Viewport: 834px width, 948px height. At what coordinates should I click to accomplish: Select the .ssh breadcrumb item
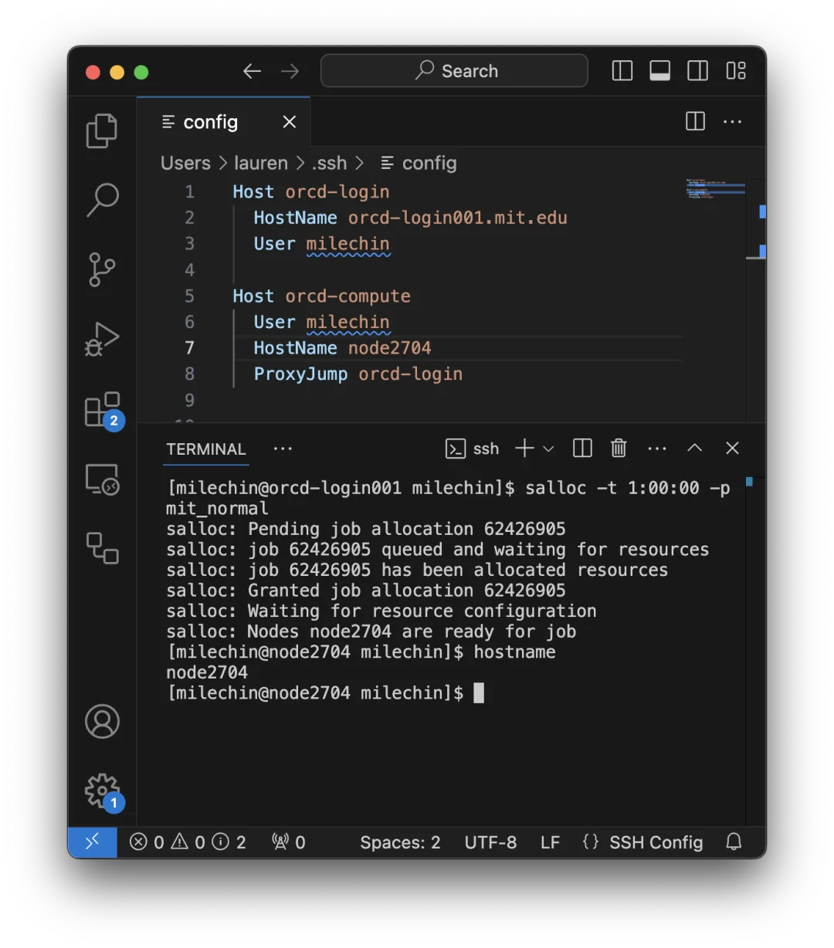click(329, 163)
